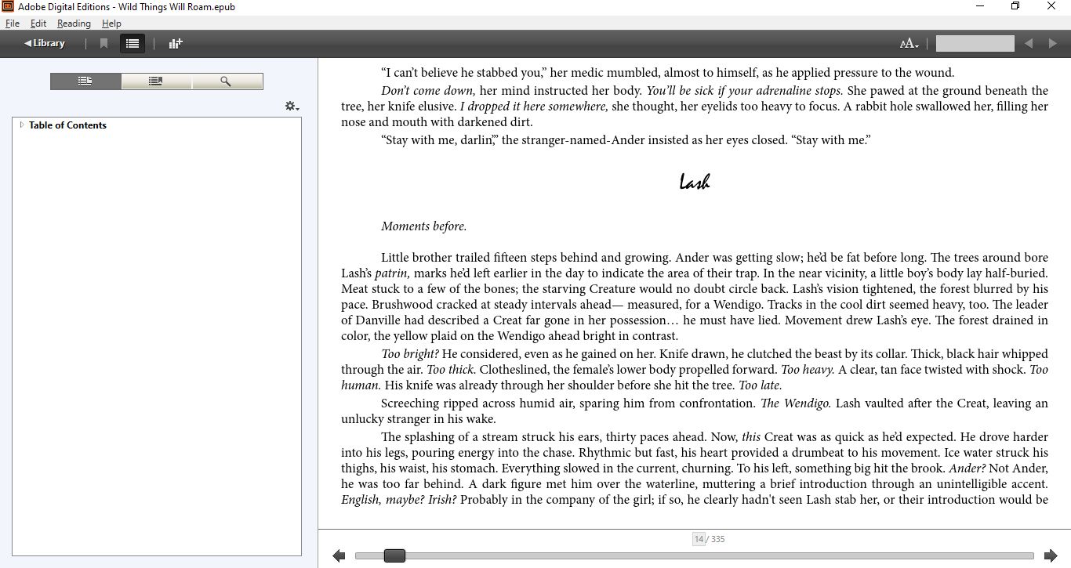Screen dimensions: 1071x568
Task: Close the Adobe Digital Editions window
Action: [1052, 6]
